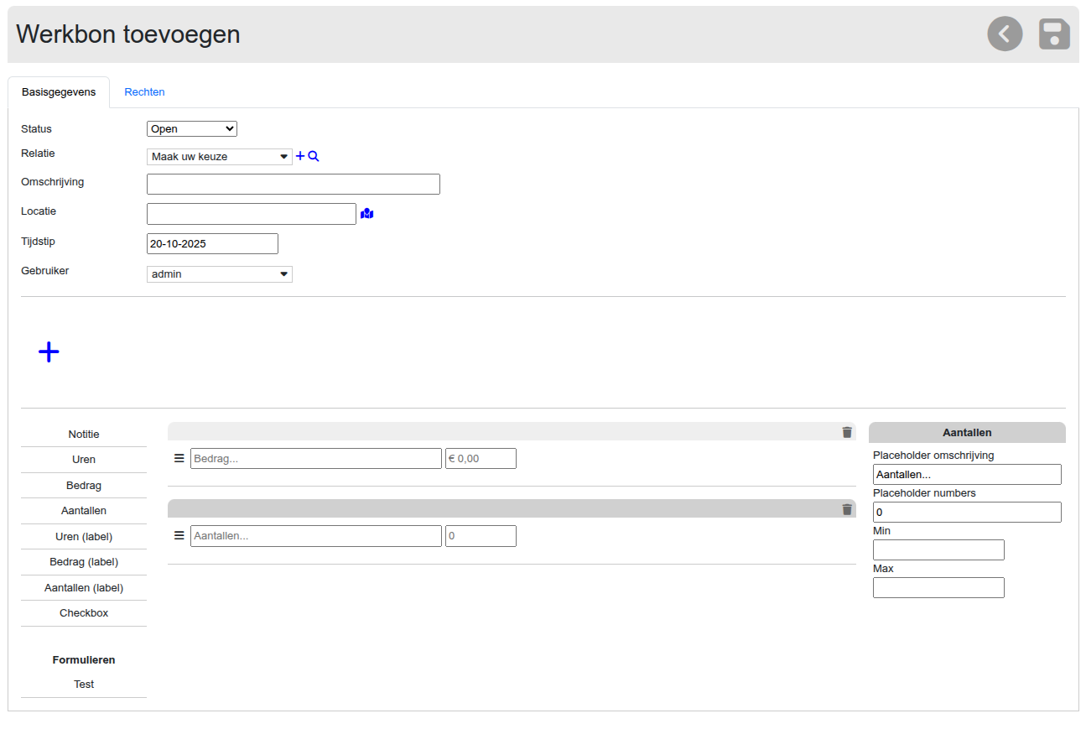Add a Checkbox field from the list
Image resolution: width=1086 pixels, height=729 pixels.
click(84, 613)
